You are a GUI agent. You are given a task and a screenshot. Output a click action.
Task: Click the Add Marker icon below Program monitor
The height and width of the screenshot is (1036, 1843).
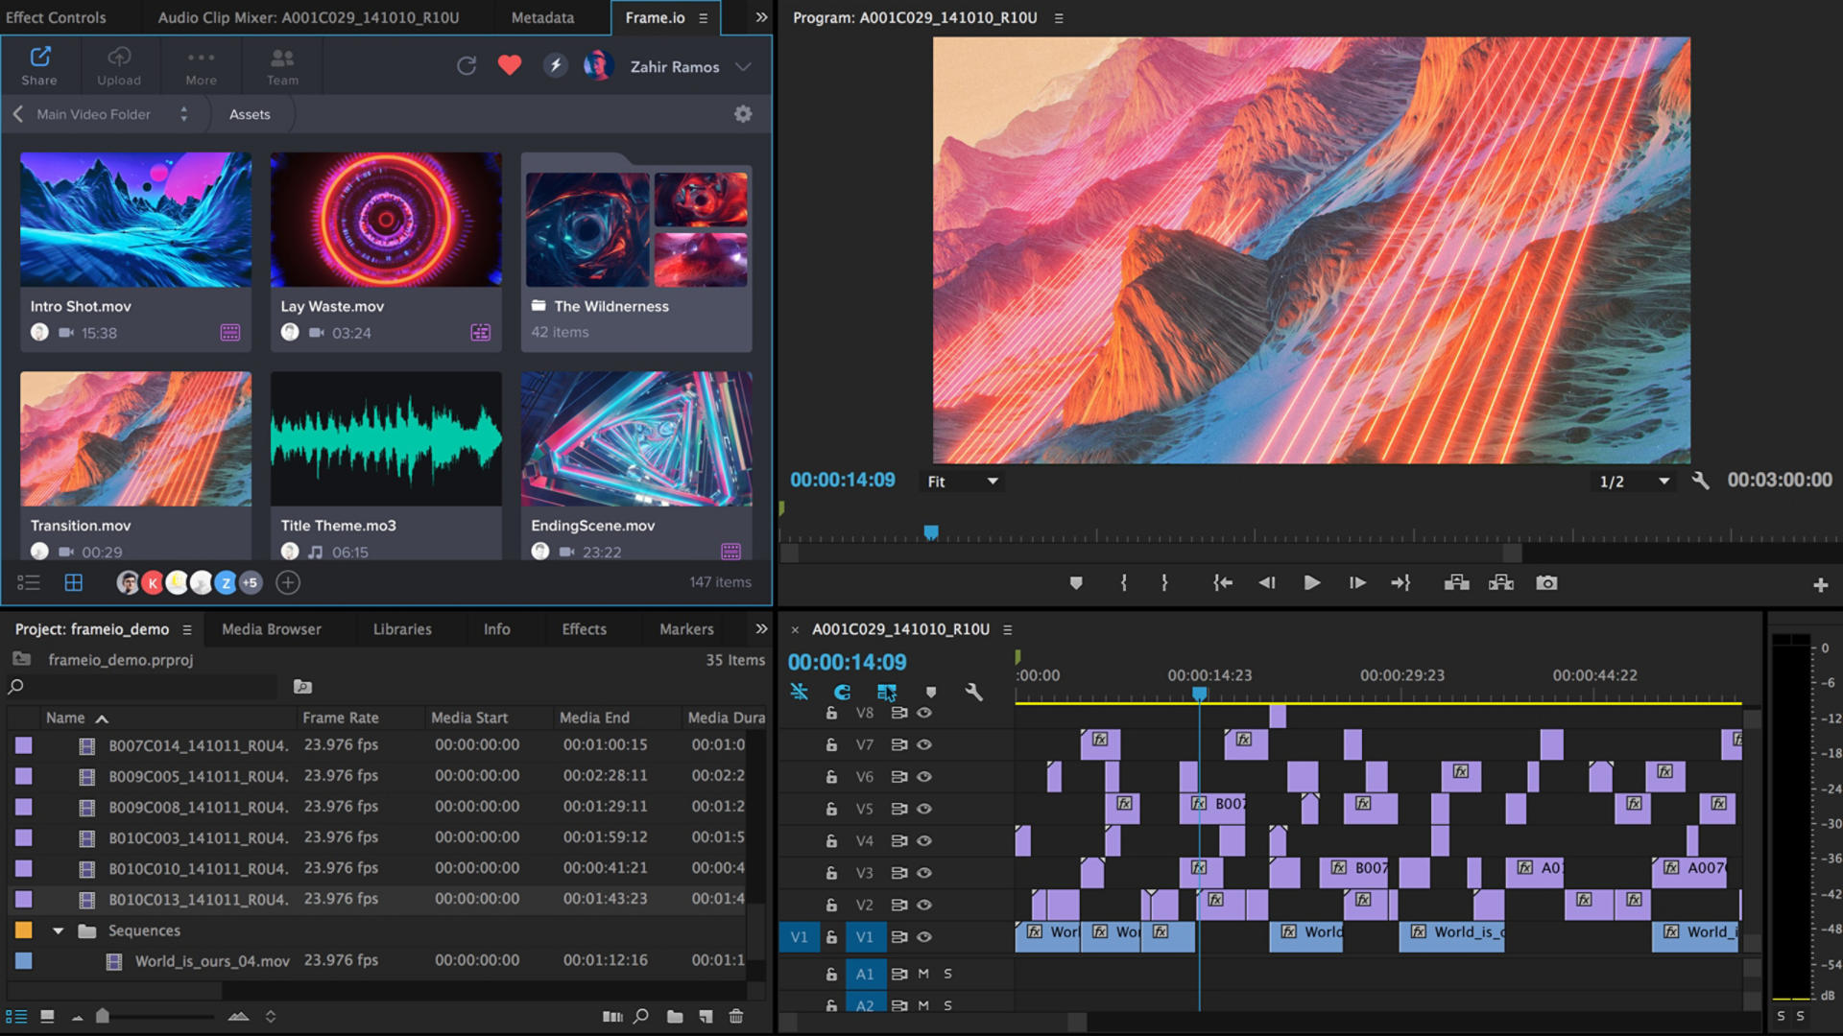[1075, 582]
